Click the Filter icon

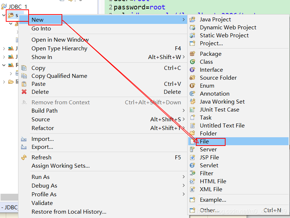click(x=192, y=173)
